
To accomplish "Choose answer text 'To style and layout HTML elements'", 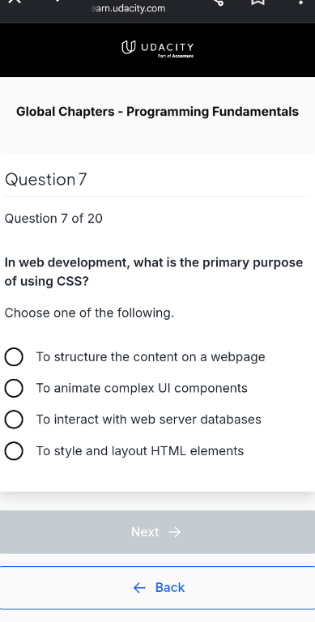I will 139,451.
